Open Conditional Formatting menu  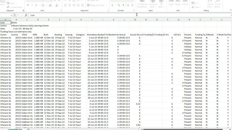(142, 4)
